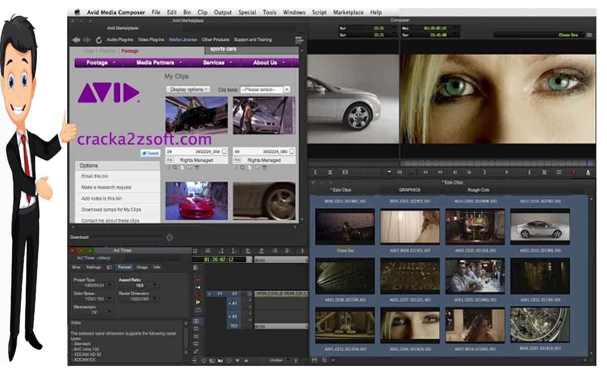
Task: Select the silver car bin thumbnail in top row
Action: pyautogui.click(x=540, y=227)
